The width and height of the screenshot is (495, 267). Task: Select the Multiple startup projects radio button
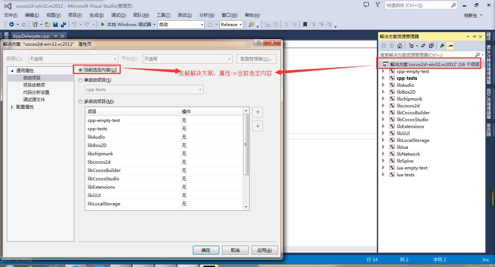tap(80, 102)
